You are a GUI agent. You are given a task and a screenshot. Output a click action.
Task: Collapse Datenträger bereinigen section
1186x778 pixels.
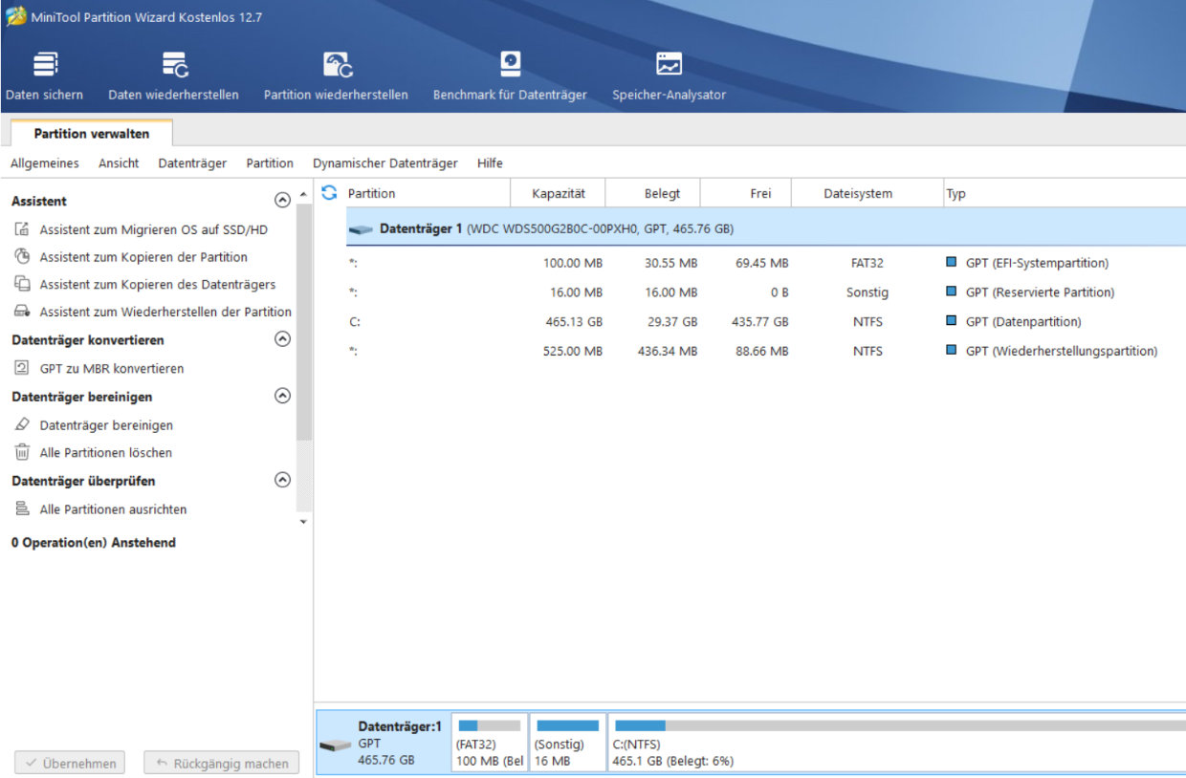(x=282, y=396)
